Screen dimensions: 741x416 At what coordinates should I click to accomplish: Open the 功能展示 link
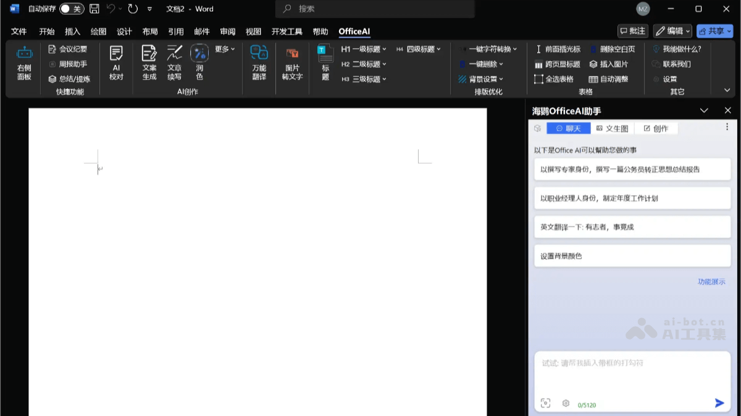tap(711, 282)
